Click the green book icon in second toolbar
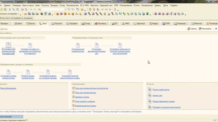The image size is (218, 122). (147, 14)
